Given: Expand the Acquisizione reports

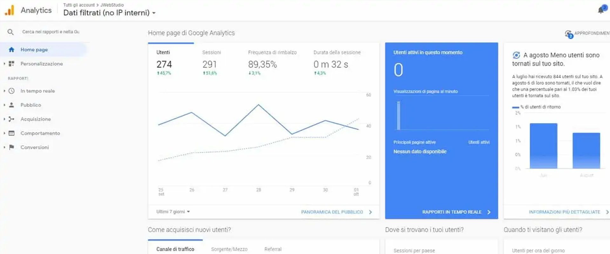Looking at the screenshot, I should coord(4,119).
